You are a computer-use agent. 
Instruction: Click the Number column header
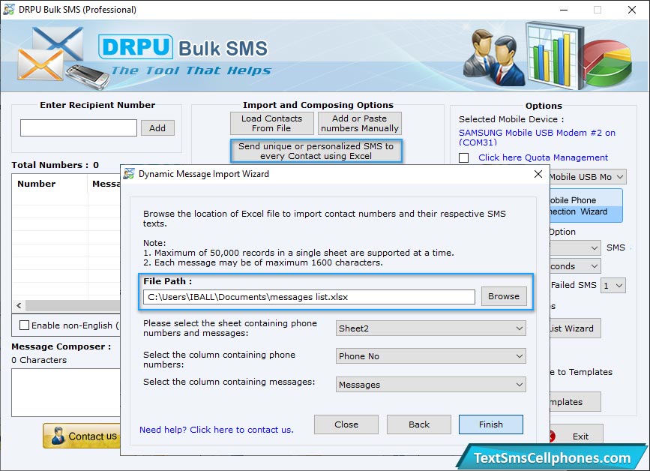(49, 184)
